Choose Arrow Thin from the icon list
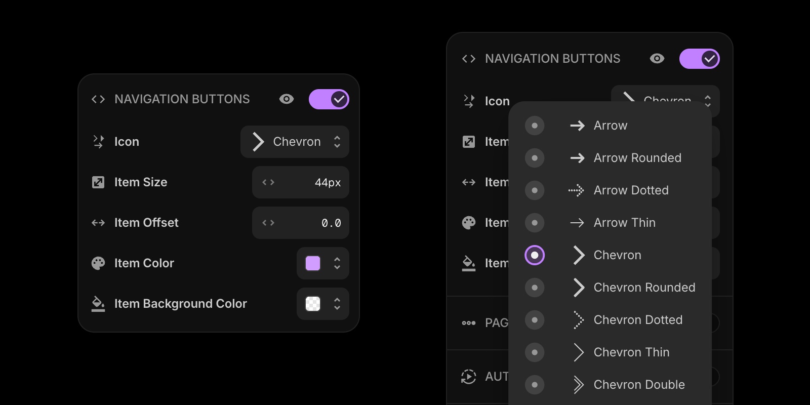 (x=624, y=223)
